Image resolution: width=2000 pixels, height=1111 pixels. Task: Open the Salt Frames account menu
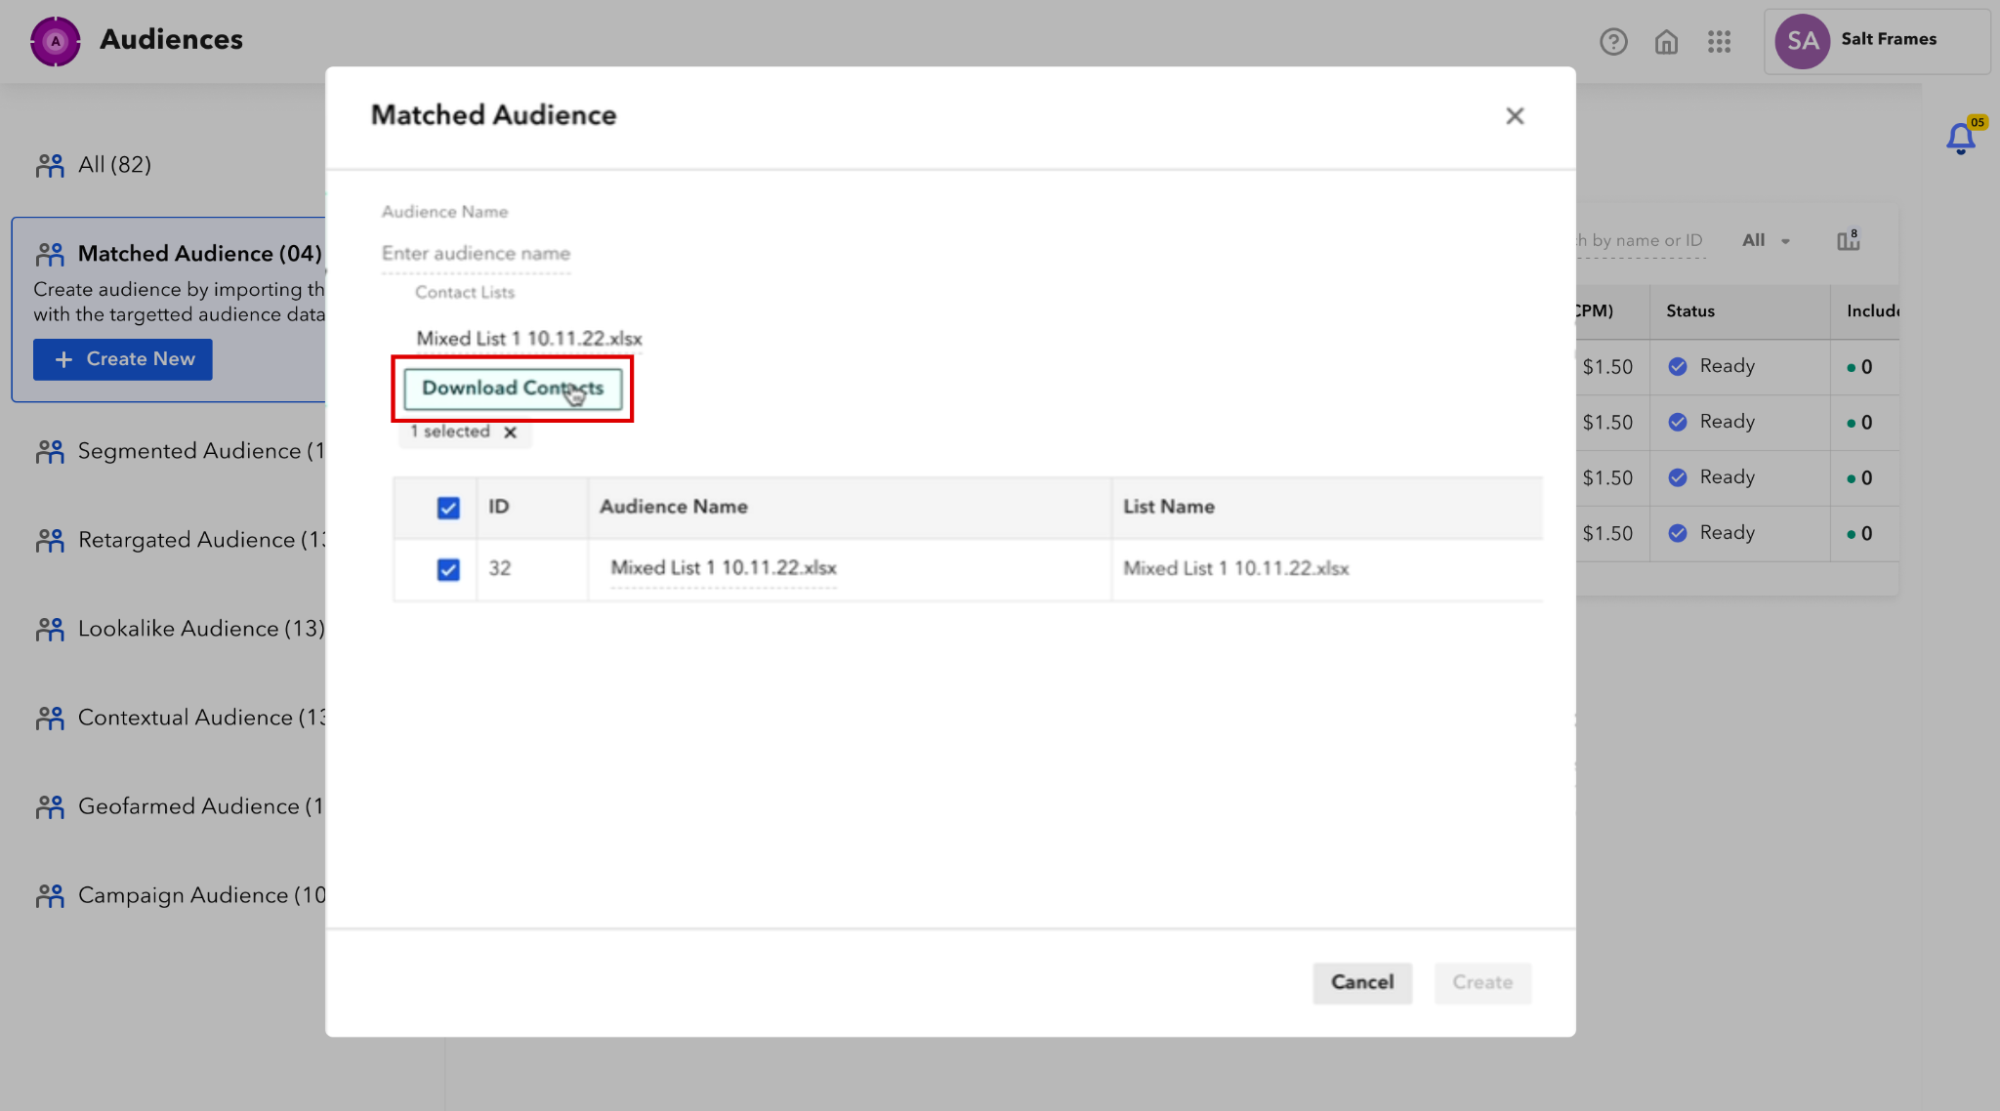click(x=1888, y=40)
